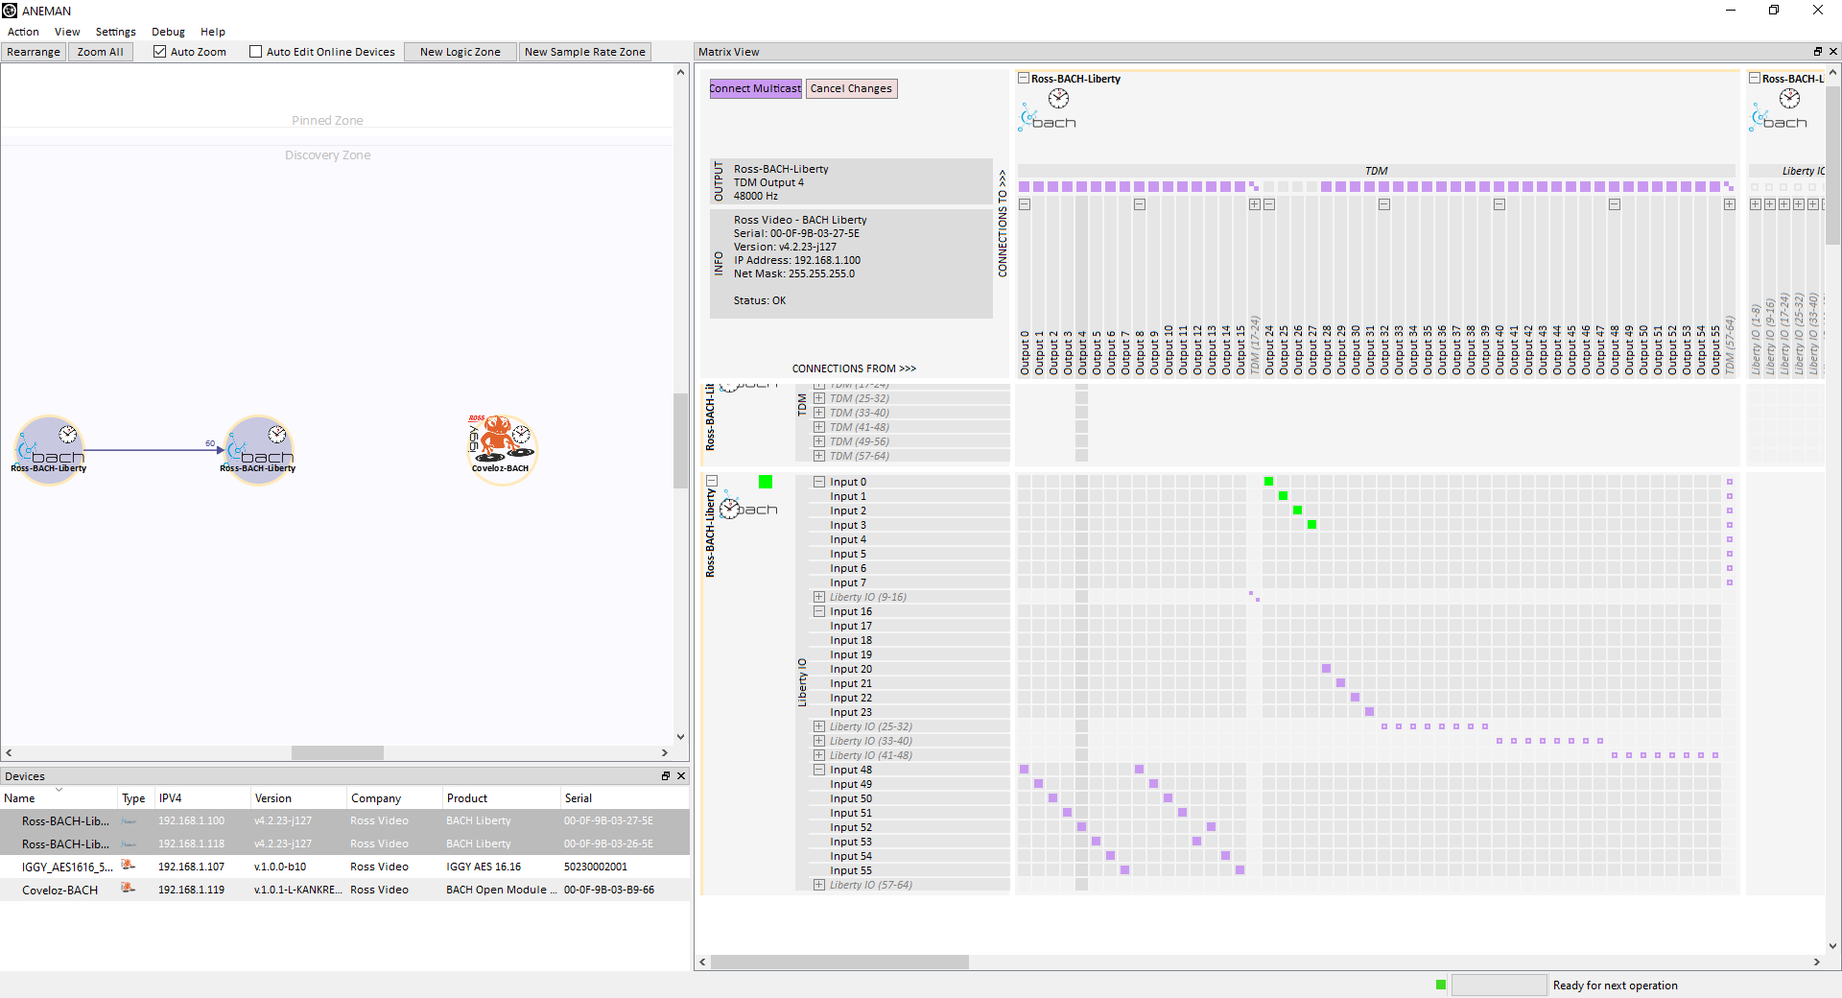Click the green status indicator in status bar
1842x998 pixels.
[1441, 985]
